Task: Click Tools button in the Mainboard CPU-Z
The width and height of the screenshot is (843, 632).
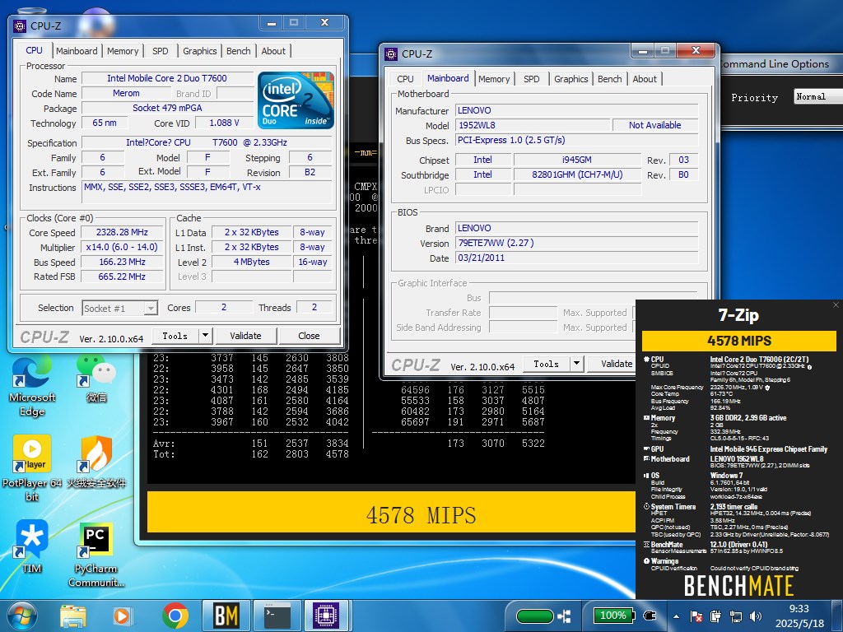Action: tap(547, 364)
